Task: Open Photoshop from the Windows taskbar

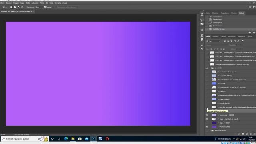Action: tap(94, 139)
